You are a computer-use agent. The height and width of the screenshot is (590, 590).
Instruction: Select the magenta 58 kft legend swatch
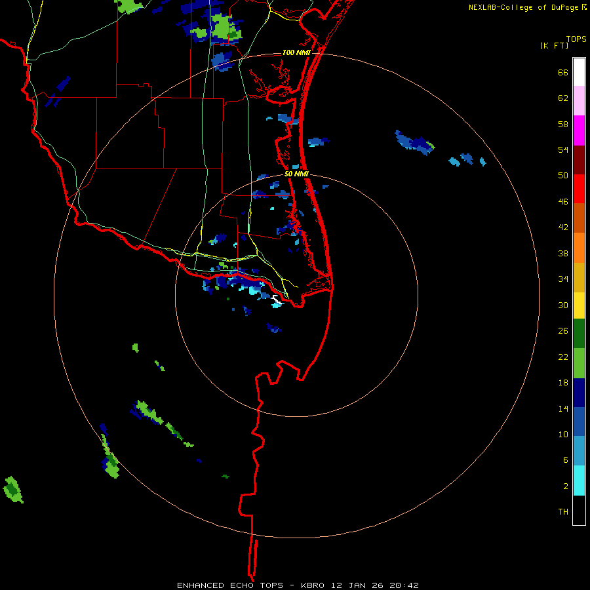coord(579,130)
